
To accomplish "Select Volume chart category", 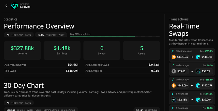I will 21,110.
